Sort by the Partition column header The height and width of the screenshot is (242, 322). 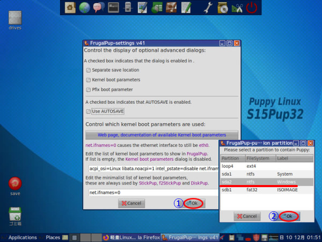[x=233, y=159]
